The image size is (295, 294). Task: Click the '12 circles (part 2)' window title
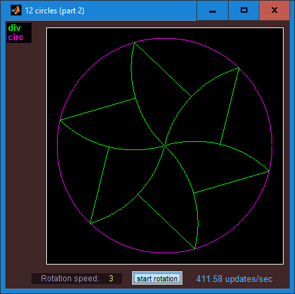coord(55,11)
